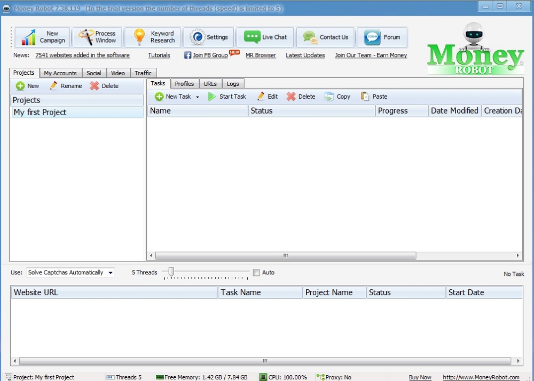Open the 7541 websites added news link

pyautogui.click(x=82, y=55)
